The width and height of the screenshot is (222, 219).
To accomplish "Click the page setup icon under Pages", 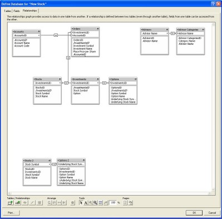I will coord(130,203).
